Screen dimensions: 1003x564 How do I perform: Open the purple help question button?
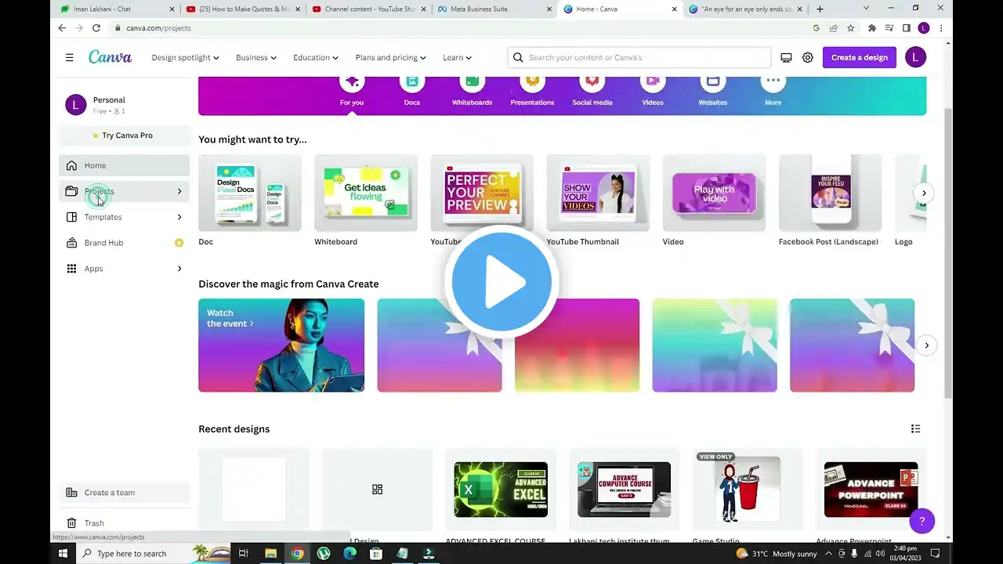tap(922, 521)
